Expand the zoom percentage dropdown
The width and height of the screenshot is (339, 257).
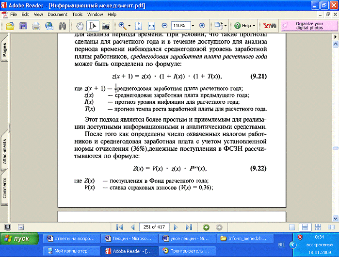(x=193, y=26)
